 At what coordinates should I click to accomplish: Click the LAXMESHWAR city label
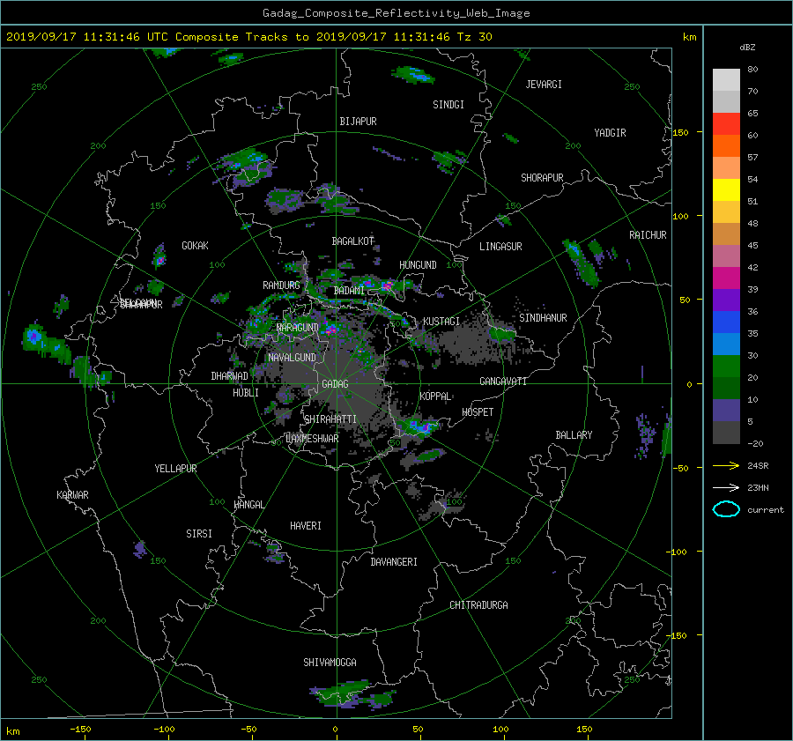click(x=312, y=439)
